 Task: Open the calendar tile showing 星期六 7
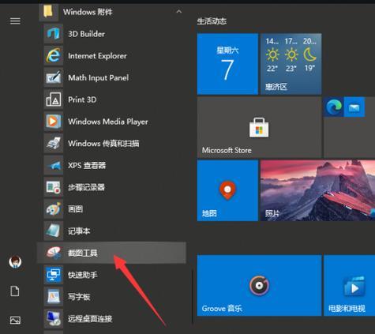coord(227,64)
